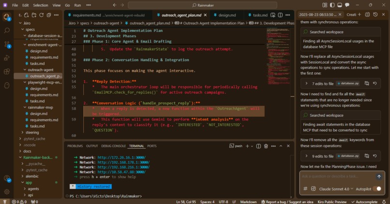Click the Ln 58, Col 95 status item
The height and width of the screenshot is (204, 390).
click(x=186, y=202)
